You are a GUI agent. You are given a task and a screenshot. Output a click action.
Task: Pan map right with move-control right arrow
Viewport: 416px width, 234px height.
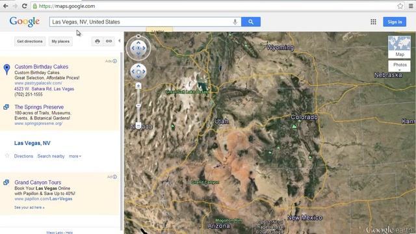click(x=144, y=71)
